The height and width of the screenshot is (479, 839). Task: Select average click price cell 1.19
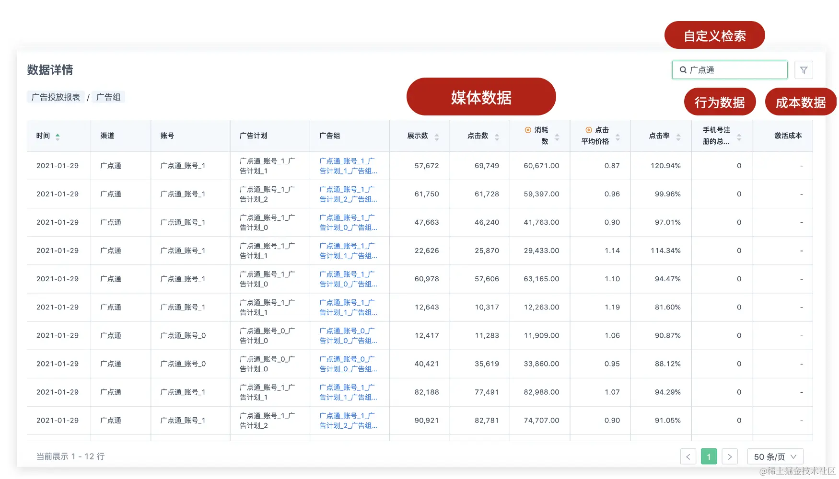tap(612, 307)
